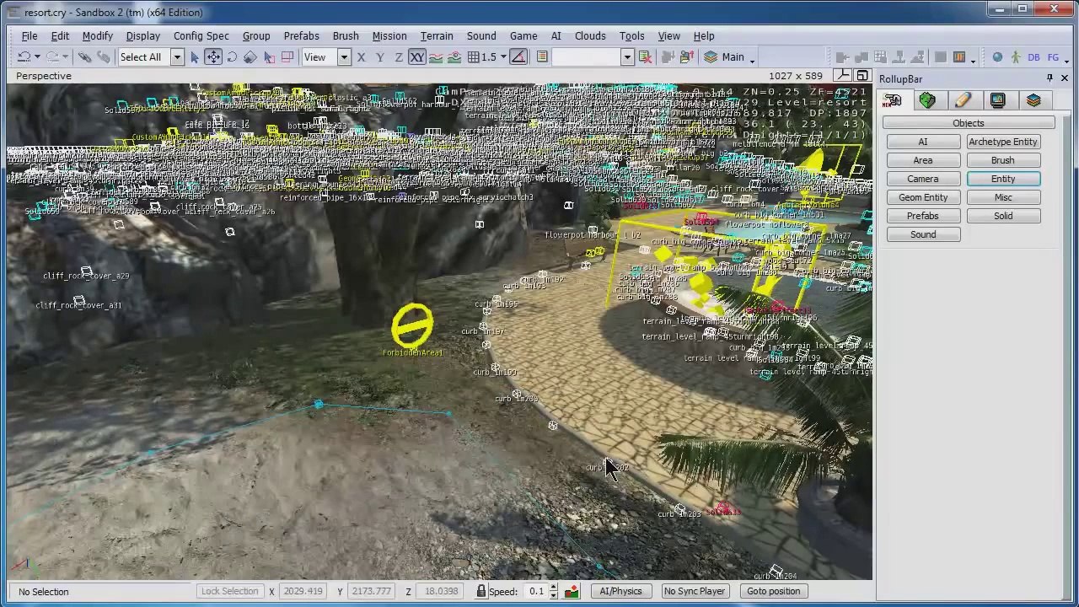The image size is (1079, 607).
Task: Toggle Y axis constraint
Action: (x=379, y=57)
